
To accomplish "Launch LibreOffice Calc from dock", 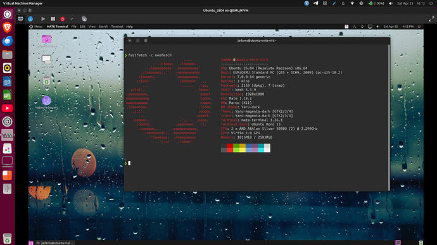I will point(7,95).
